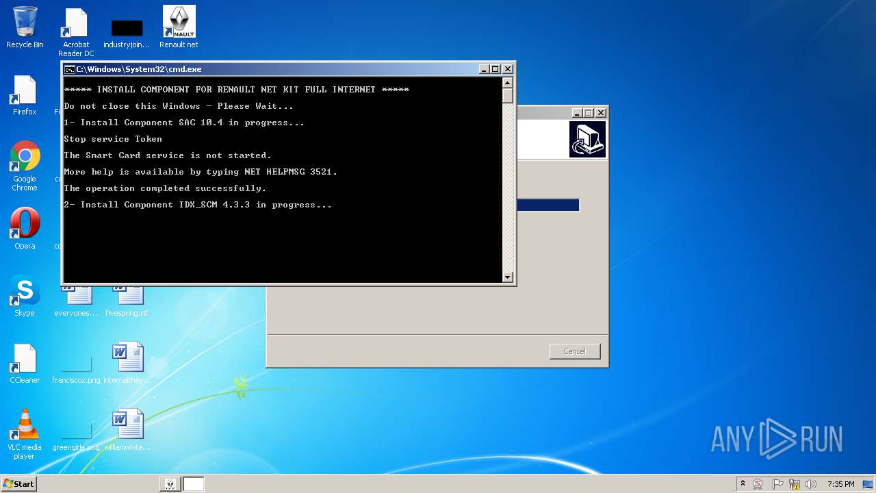
Task: Click the cmd scrollbar thumb
Action: tap(508, 95)
